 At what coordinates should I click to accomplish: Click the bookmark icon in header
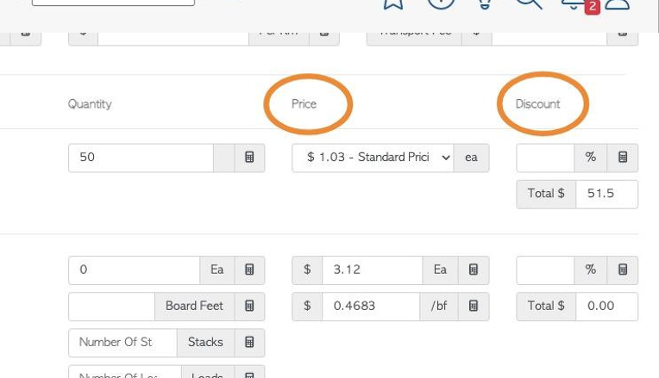393,3
